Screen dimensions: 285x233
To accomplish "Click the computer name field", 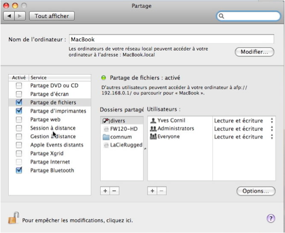I will [x=172, y=39].
